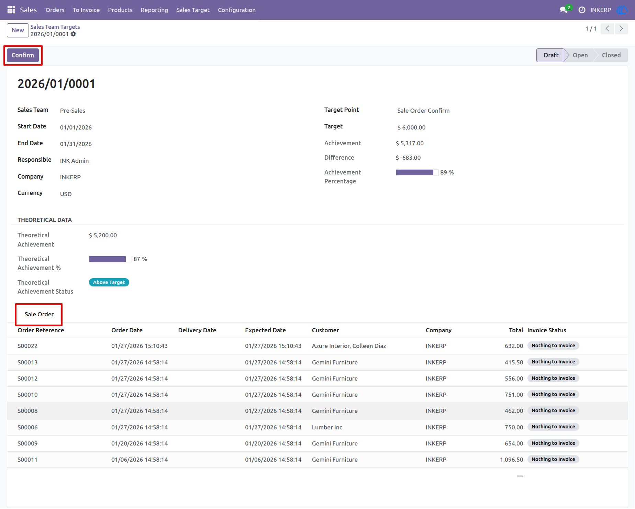
Task: Click the End Date 01/31/2026 field
Action: coord(76,144)
